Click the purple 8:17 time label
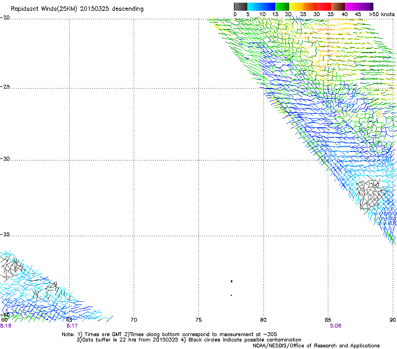Image resolution: width=397 pixels, height=349 pixels. click(72, 326)
